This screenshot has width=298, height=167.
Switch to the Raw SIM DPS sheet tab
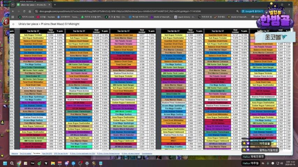click(x=47, y=153)
